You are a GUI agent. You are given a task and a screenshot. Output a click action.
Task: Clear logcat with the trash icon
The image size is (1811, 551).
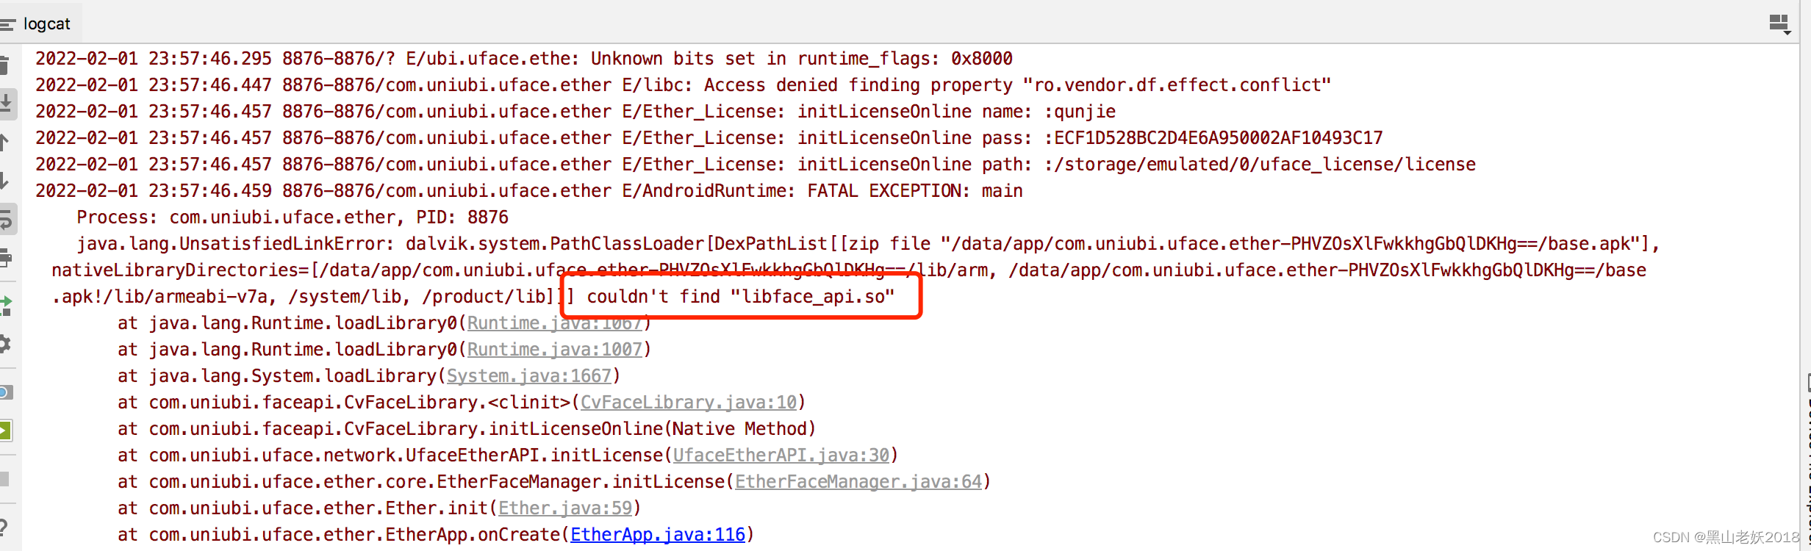tap(4, 65)
